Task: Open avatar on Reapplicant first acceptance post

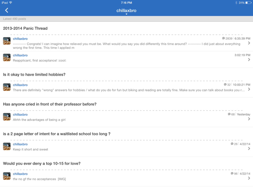Action: [x=7, y=57]
